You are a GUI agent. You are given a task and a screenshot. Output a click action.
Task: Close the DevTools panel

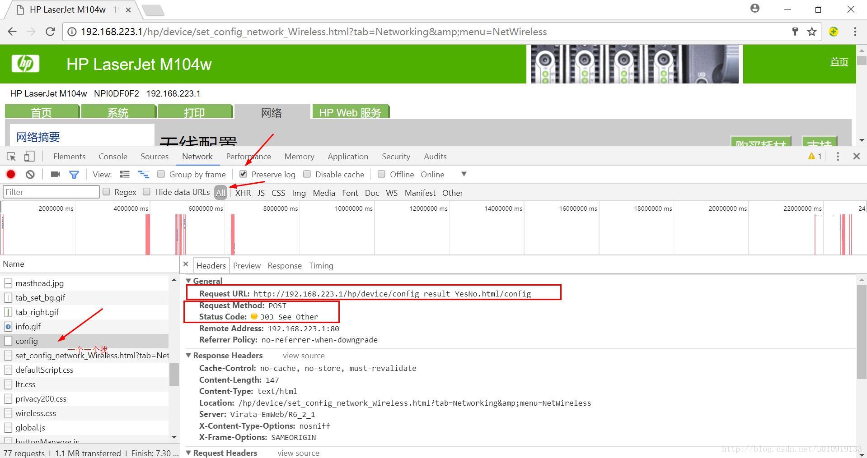(x=856, y=156)
